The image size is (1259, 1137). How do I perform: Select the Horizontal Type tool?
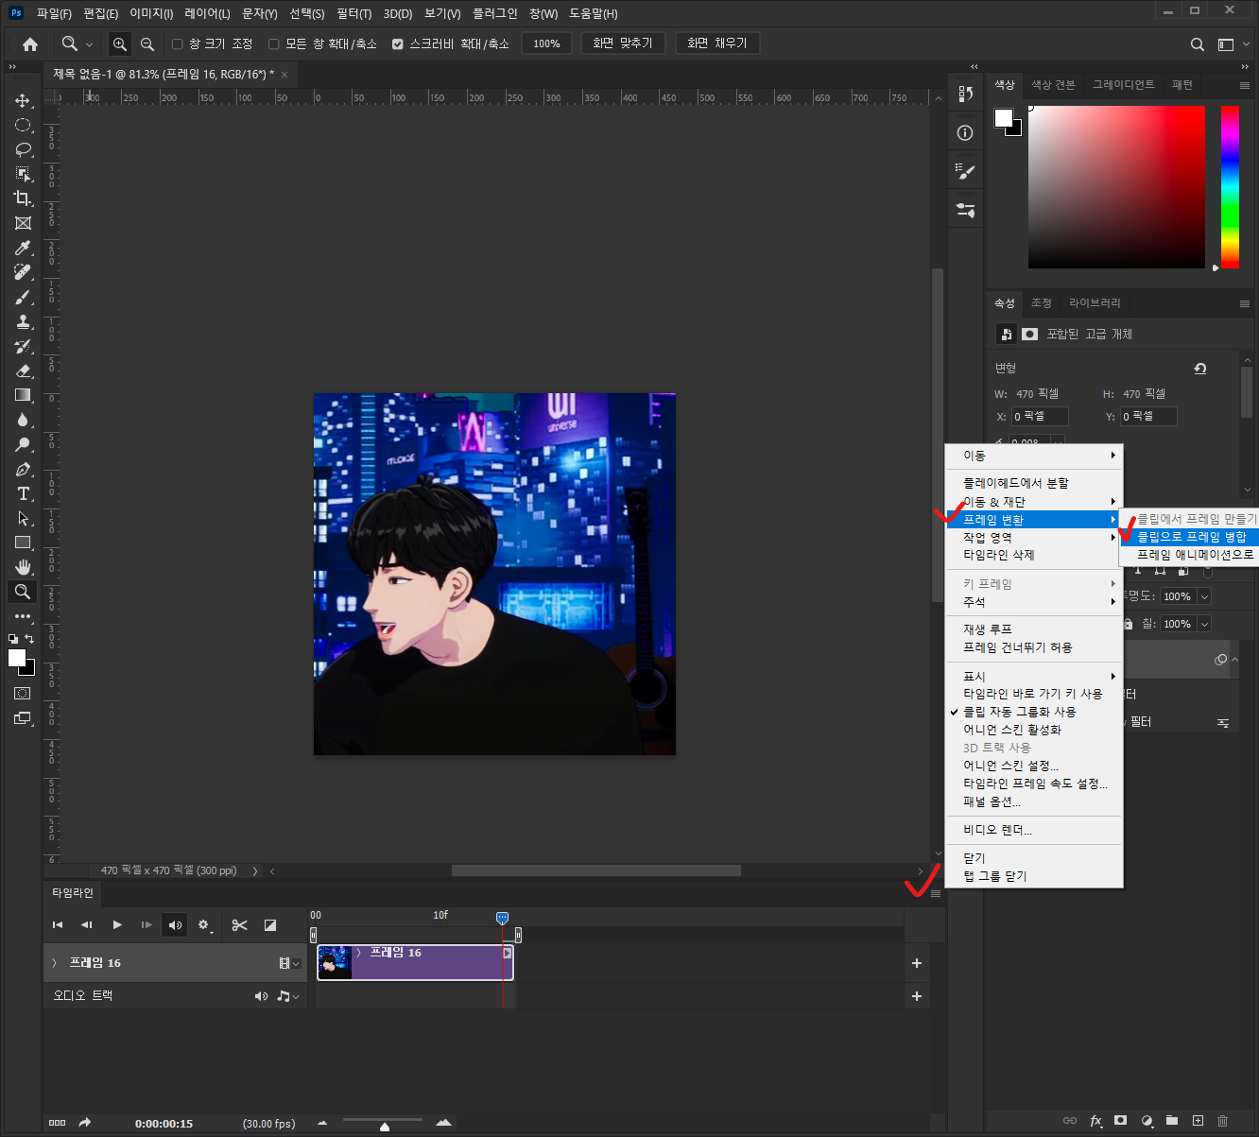click(x=23, y=493)
